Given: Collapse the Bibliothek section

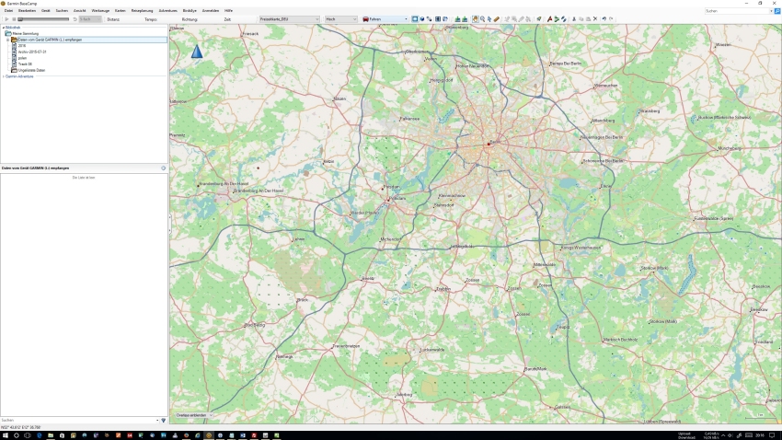Looking at the screenshot, I should click(3, 28).
